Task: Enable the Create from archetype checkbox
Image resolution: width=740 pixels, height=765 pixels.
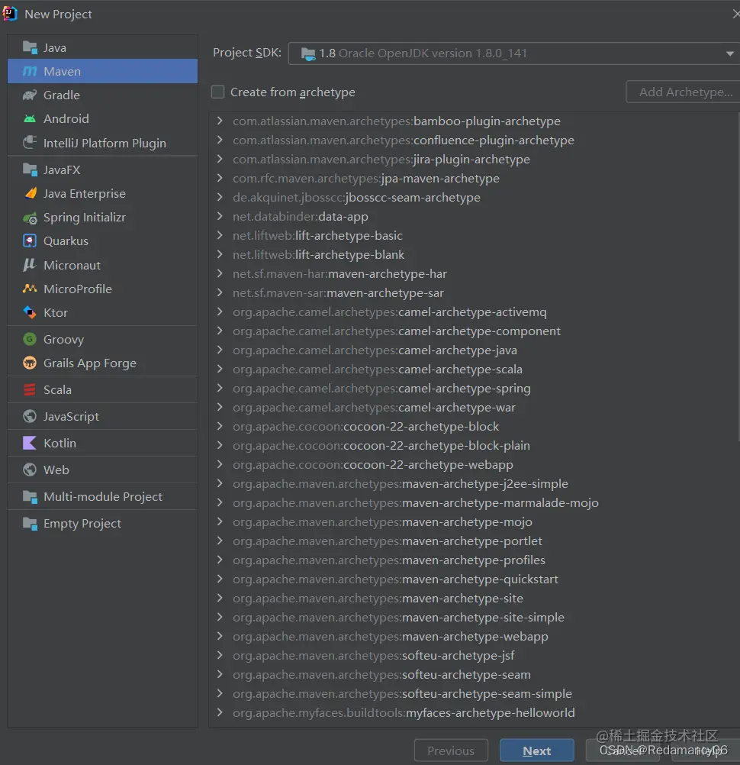Action: point(218,92)
